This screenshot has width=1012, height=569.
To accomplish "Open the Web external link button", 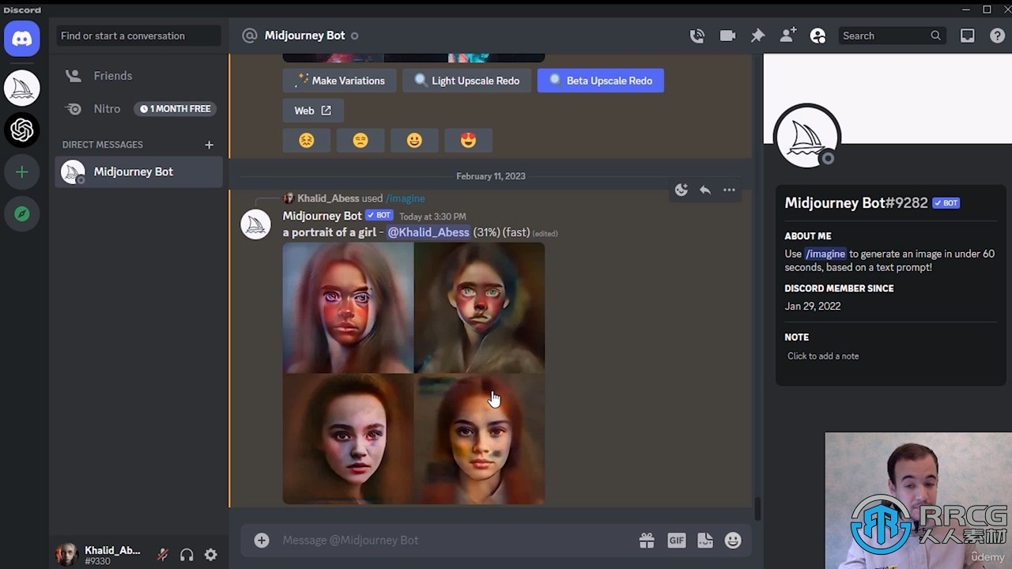I will (313, 111).
